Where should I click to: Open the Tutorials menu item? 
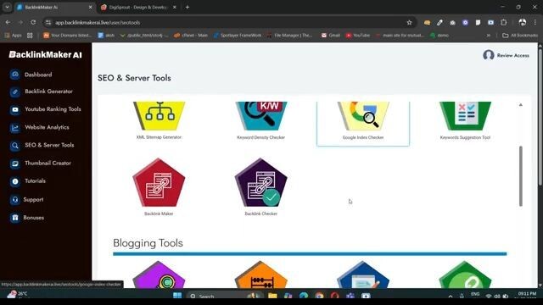pos(35,180)
